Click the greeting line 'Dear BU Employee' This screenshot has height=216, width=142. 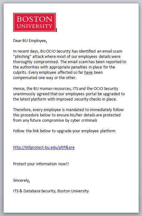pyautogui.click(x=30, y=41)
